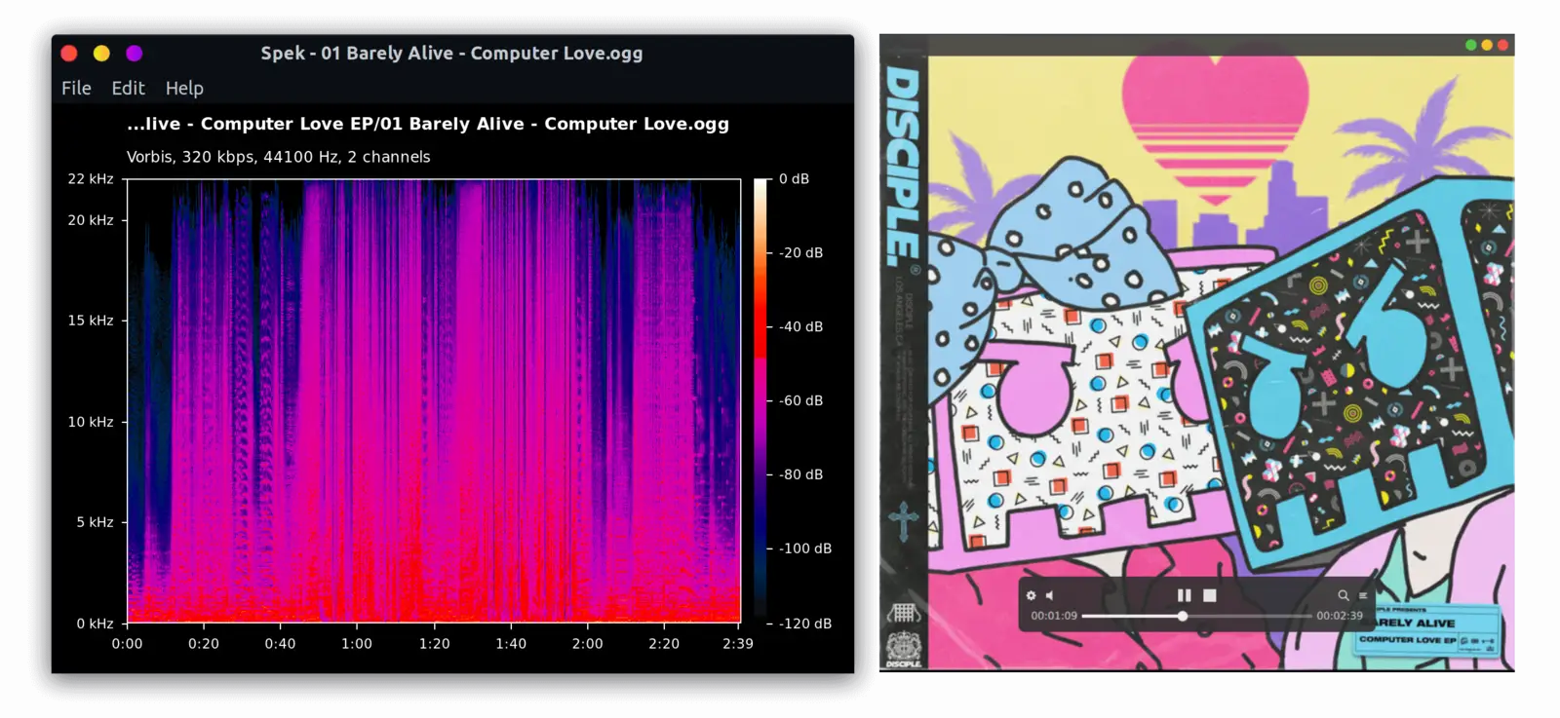Open the Help menu in Spek

click(x=184, y=88)
